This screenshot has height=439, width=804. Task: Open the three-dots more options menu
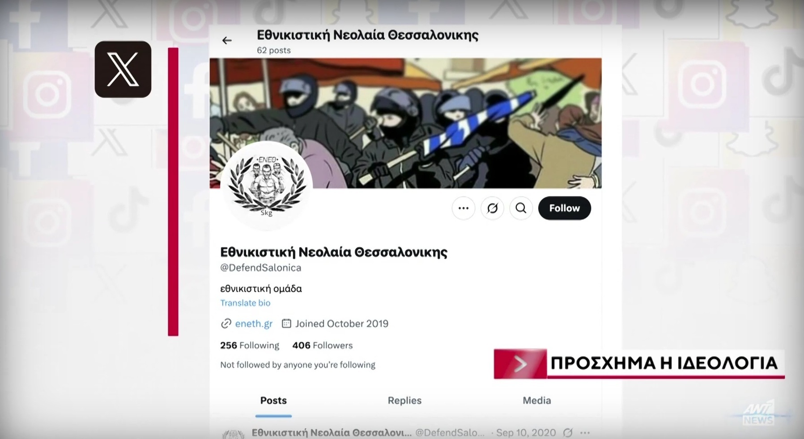[x=464, y=208]
